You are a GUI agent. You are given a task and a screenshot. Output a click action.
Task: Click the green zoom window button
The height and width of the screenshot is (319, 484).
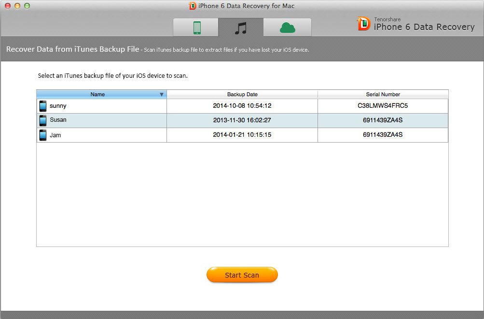[x=27, y=6]
